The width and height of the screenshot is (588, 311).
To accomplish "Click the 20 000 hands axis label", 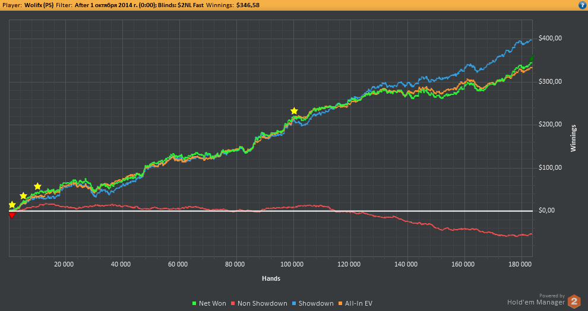I will point(64,264).
